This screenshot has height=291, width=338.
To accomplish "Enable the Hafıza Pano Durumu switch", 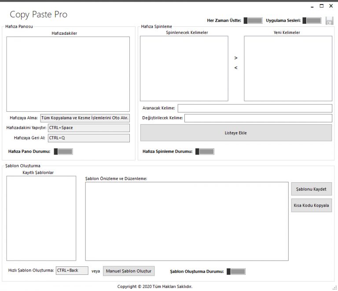I will pos(63,151).
